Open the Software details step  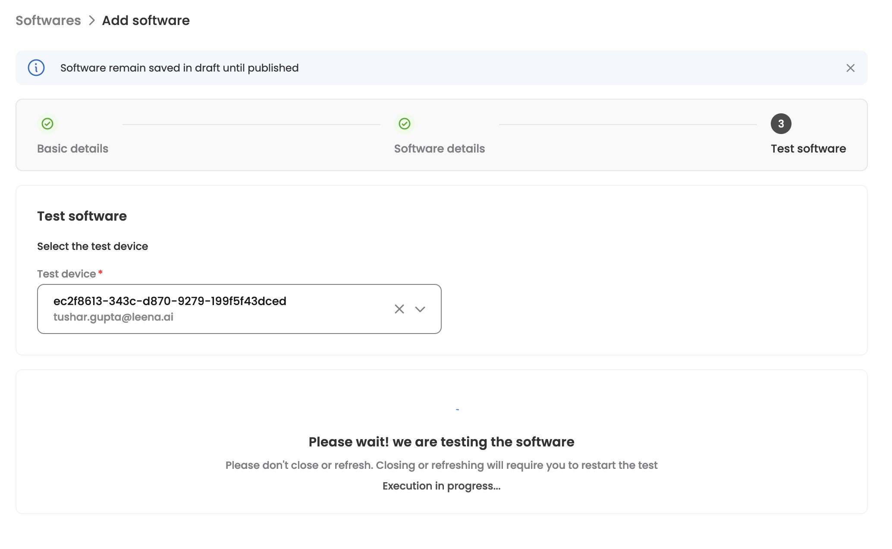439,149
